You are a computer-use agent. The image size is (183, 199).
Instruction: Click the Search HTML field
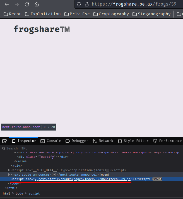(x=92, y=148)
